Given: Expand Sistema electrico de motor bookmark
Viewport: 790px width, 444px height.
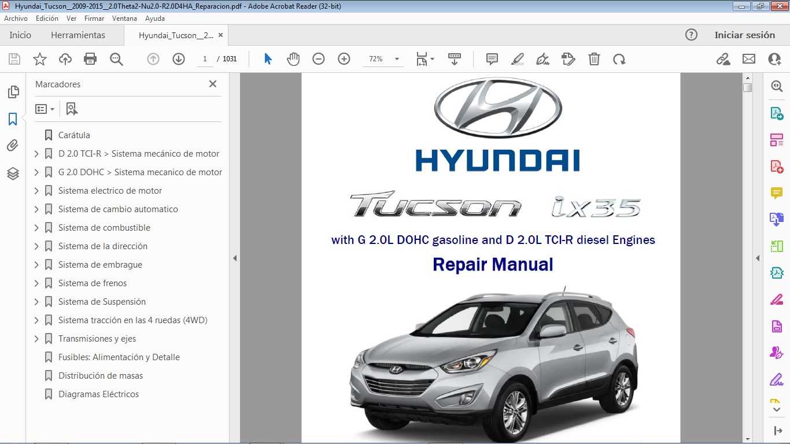Looking at the screenshot, I should tap(36, 191).
